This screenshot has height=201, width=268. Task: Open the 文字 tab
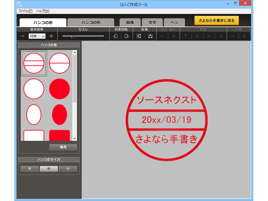[152, 22]
